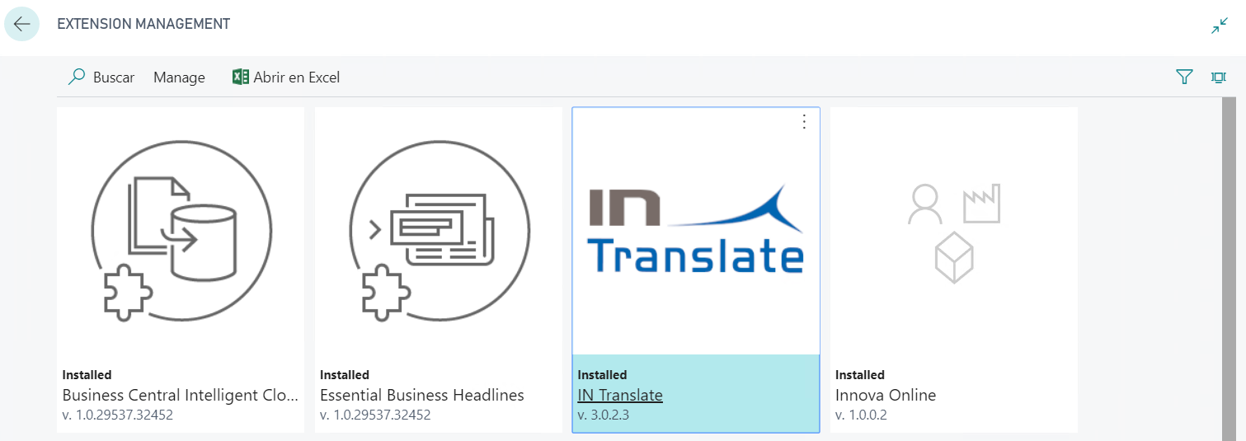
Task: Open the IN Translate tile's three-dot menu
Action: (804, 122)
